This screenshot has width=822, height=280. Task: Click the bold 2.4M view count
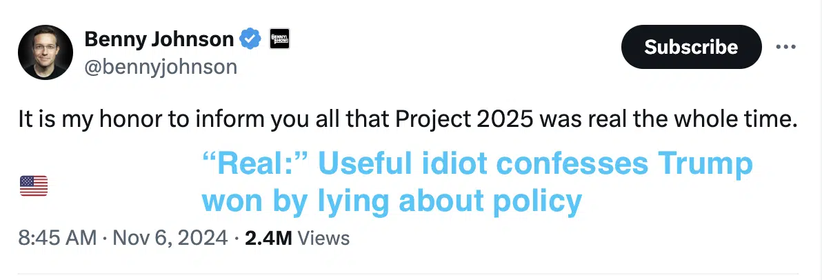(268, 238)
